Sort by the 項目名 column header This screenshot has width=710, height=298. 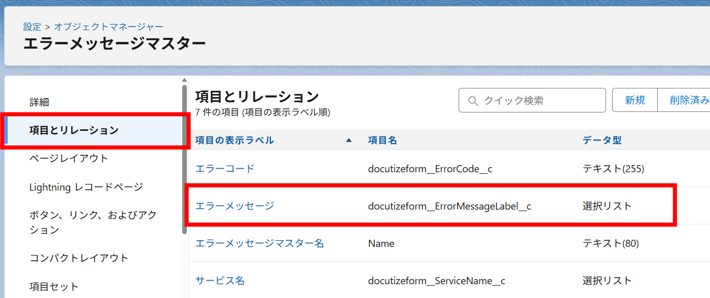coord(382,140)
